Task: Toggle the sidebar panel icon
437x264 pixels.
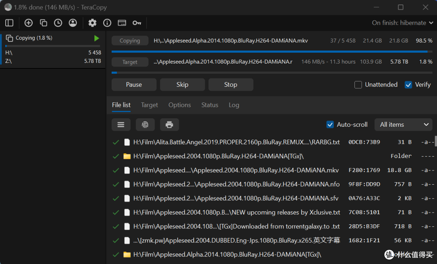Action: tap(9, 23)
